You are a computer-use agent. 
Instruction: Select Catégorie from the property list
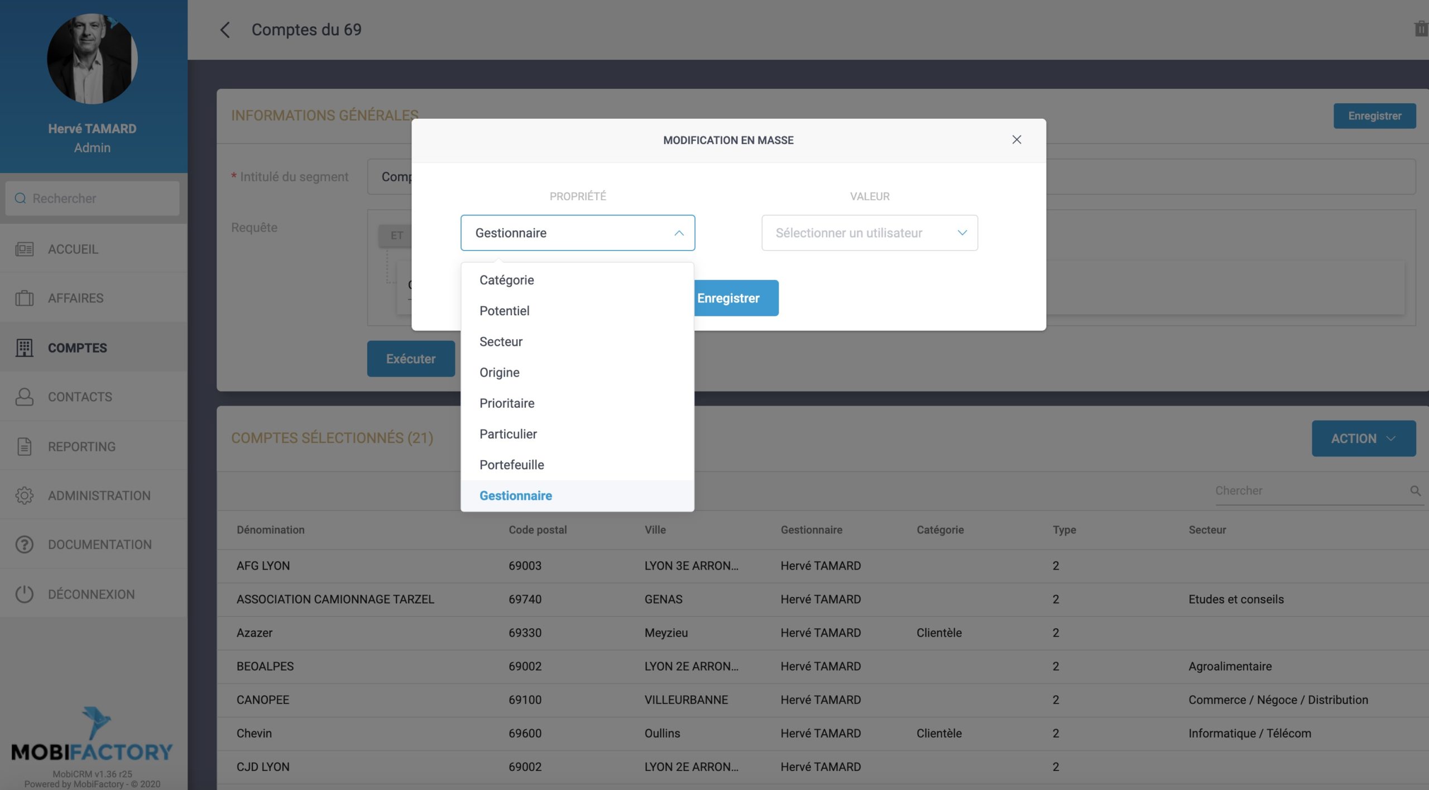click(x=506, y=280)
